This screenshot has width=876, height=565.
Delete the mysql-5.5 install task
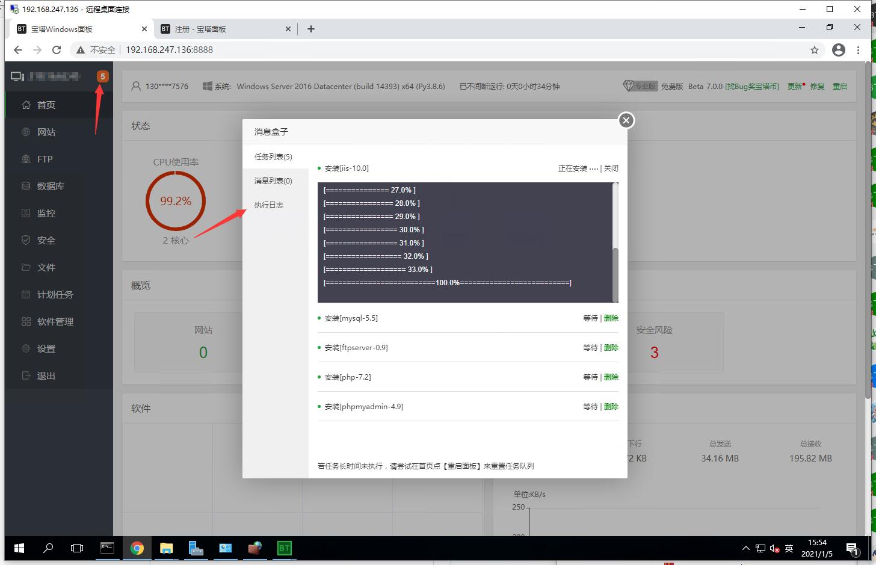tap(611, 318)
